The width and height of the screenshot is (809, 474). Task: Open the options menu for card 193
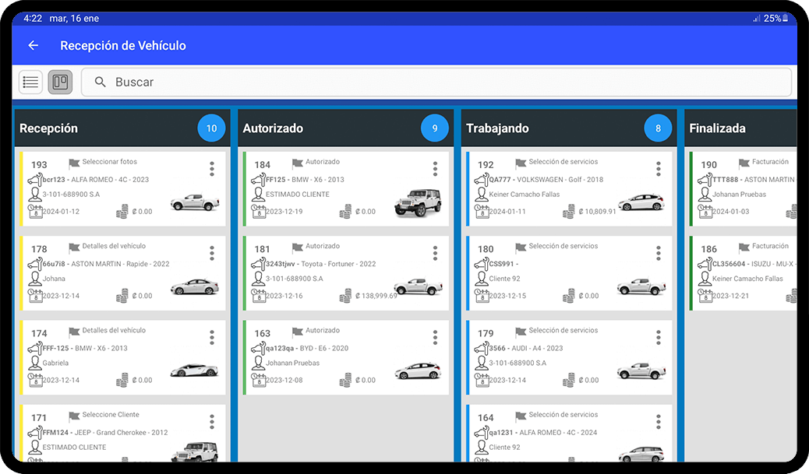(x=211, y=168)
